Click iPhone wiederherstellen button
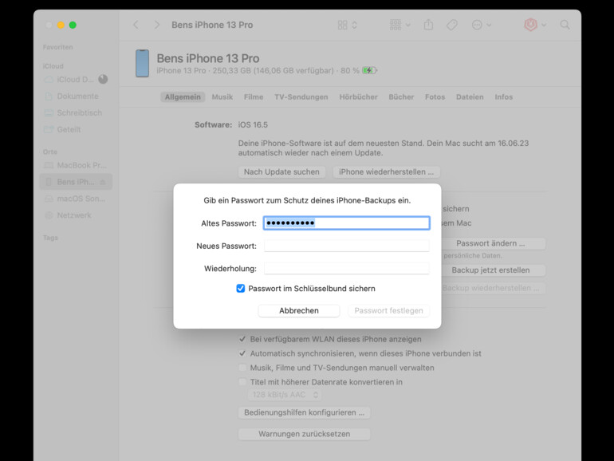 pyautogui.click(x=386, y=172)
